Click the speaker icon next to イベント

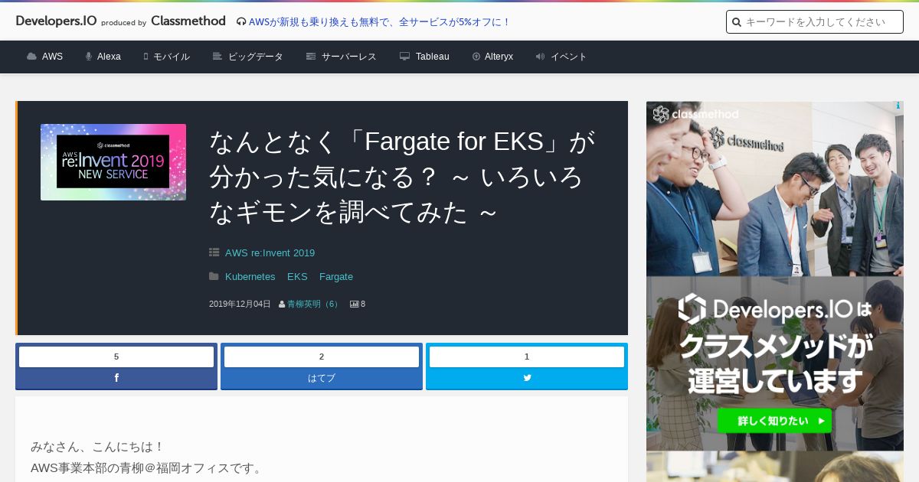click(x=540, y=57)
